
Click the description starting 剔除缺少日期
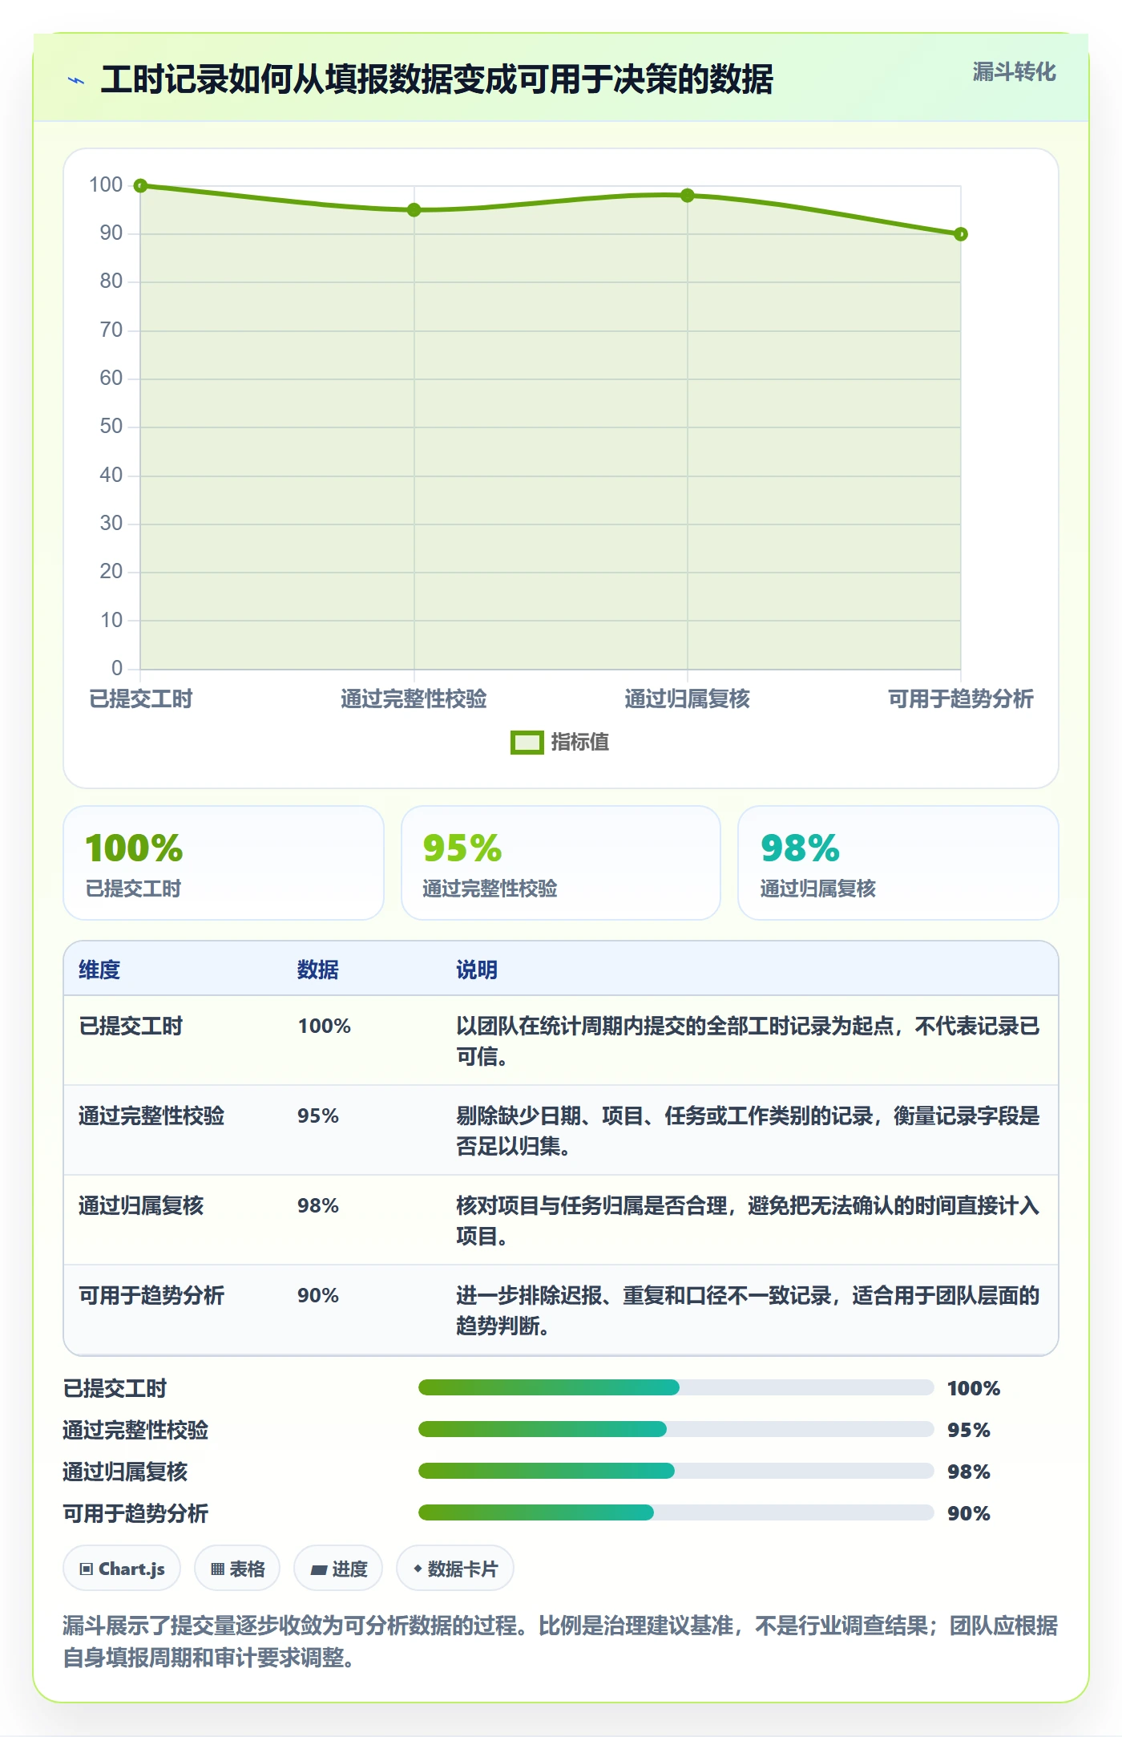tap(748, 1132)
